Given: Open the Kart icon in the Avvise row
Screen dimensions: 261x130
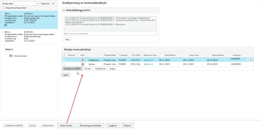Looking at the screenshot, I should 83,64.
